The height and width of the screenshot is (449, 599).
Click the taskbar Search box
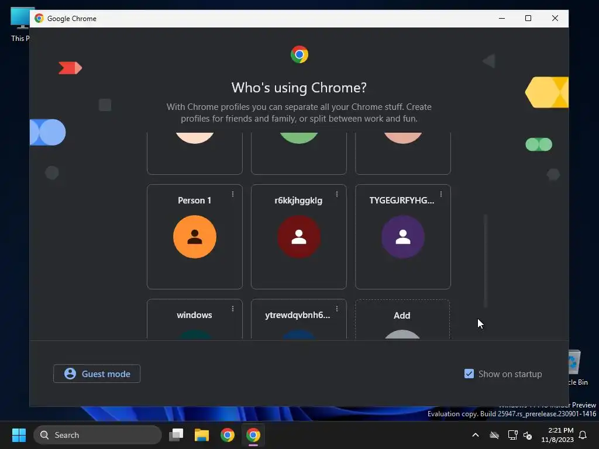(x=98, y=435)
